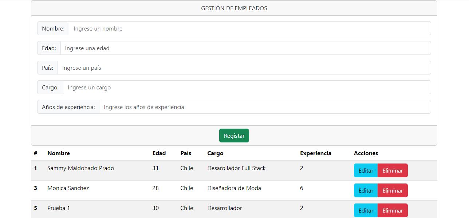Image resolution: width=469 pixels, height=218 pixels.
Task: Click the Diseñadora de Moda cell
Action: 234,188
